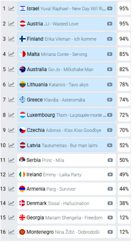Play Luxembourg's La poupée monte video
Image resolution: width=133 pixels, height=242 pixels.
coord(110,115)
